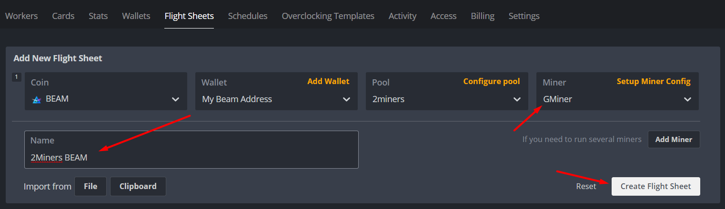
Task: Click the My Beam Address wallet value
Action: tap(237, 99)
